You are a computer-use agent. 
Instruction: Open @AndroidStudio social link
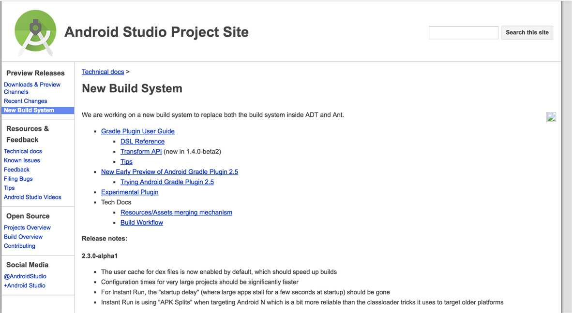click(25, 276)
